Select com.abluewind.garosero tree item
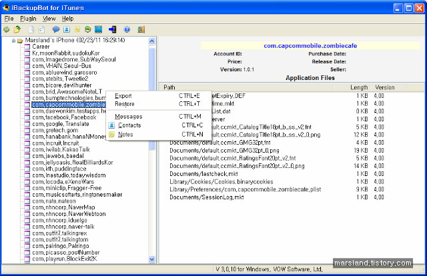Screen dimensions: 427x276 tap(65, 73)
